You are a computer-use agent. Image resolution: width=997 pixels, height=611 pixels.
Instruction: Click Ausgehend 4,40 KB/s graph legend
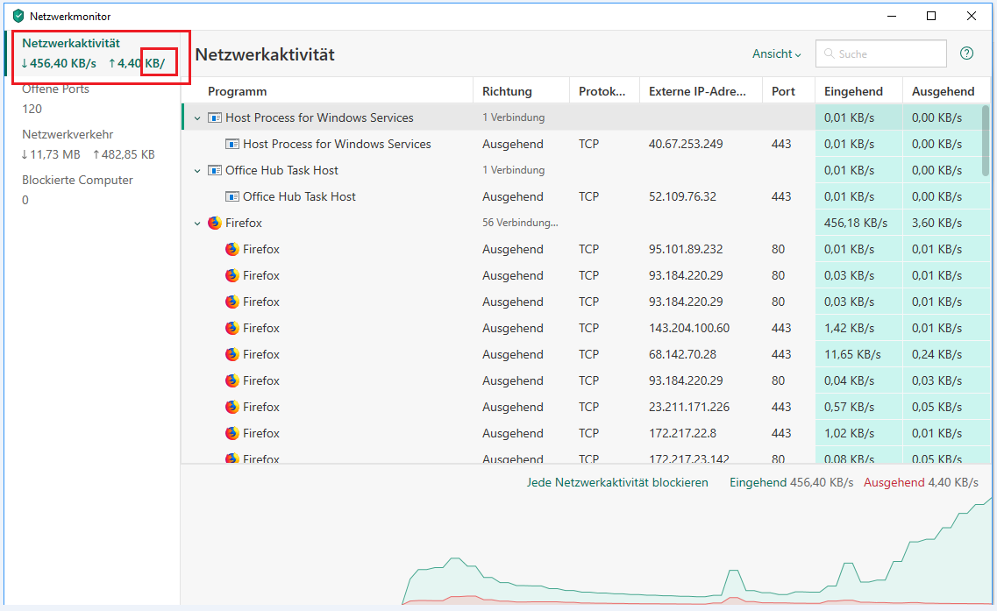[920, 482]
